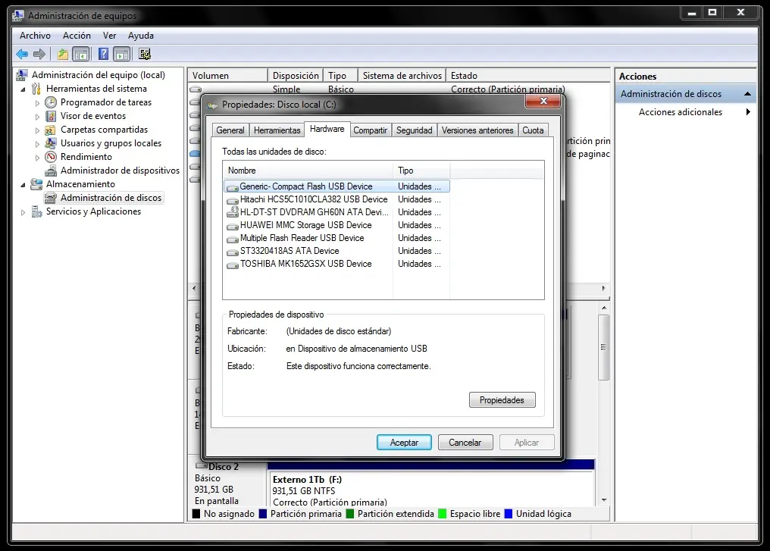Click the disk pane scrollbar down arrow
770x551 pixels.
click(x=604, y=500)
